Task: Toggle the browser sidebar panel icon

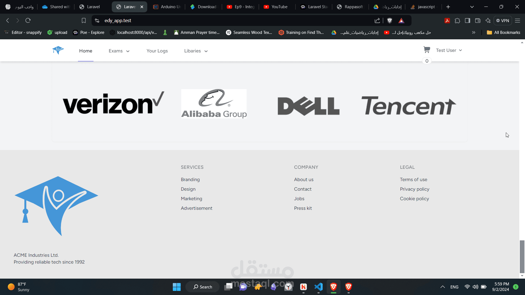Action: (x=468, y=20)
